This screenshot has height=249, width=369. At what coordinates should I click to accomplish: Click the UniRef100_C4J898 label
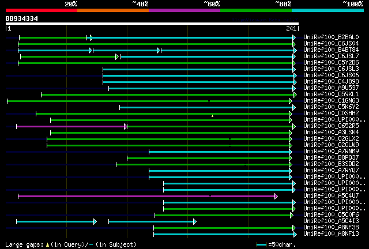point(331,82)
